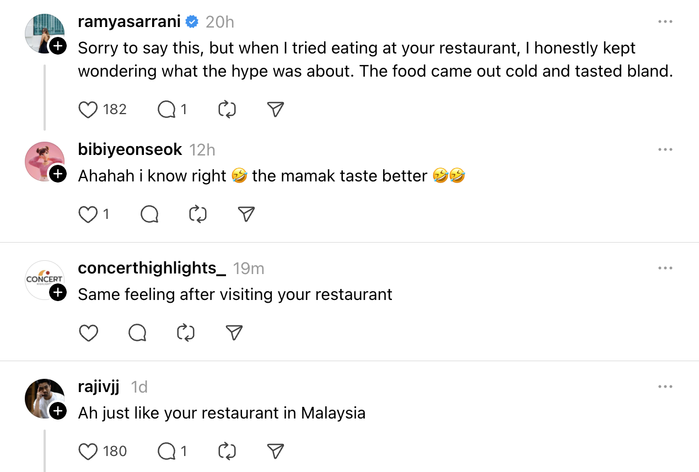This screenshot has width=699, height=472.
Task: Like concerthighlights_ comment with the heart
Action: 88,332
